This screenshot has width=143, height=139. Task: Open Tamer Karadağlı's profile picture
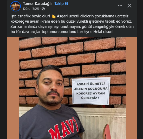[x=16, y=6]
